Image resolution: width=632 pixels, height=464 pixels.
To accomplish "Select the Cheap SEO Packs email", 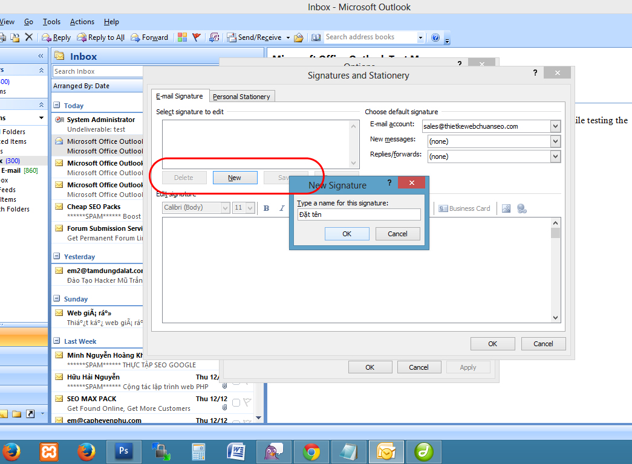I will (x=97, y=211).
